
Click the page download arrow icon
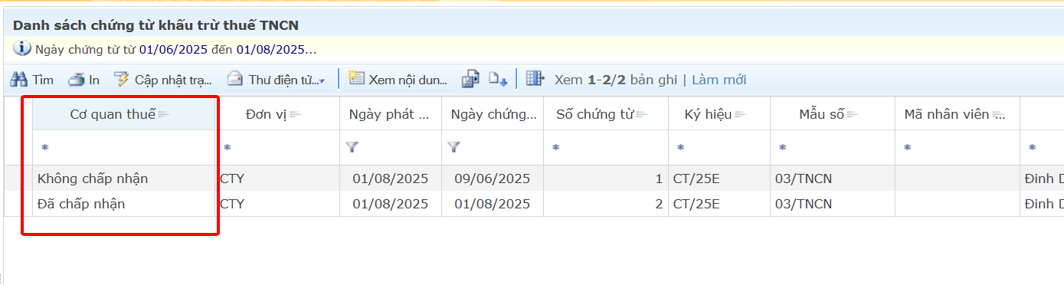(499, 80)
